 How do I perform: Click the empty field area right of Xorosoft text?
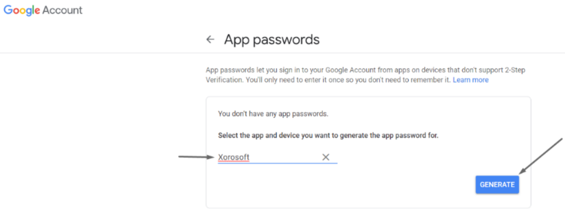coord(285,157)
